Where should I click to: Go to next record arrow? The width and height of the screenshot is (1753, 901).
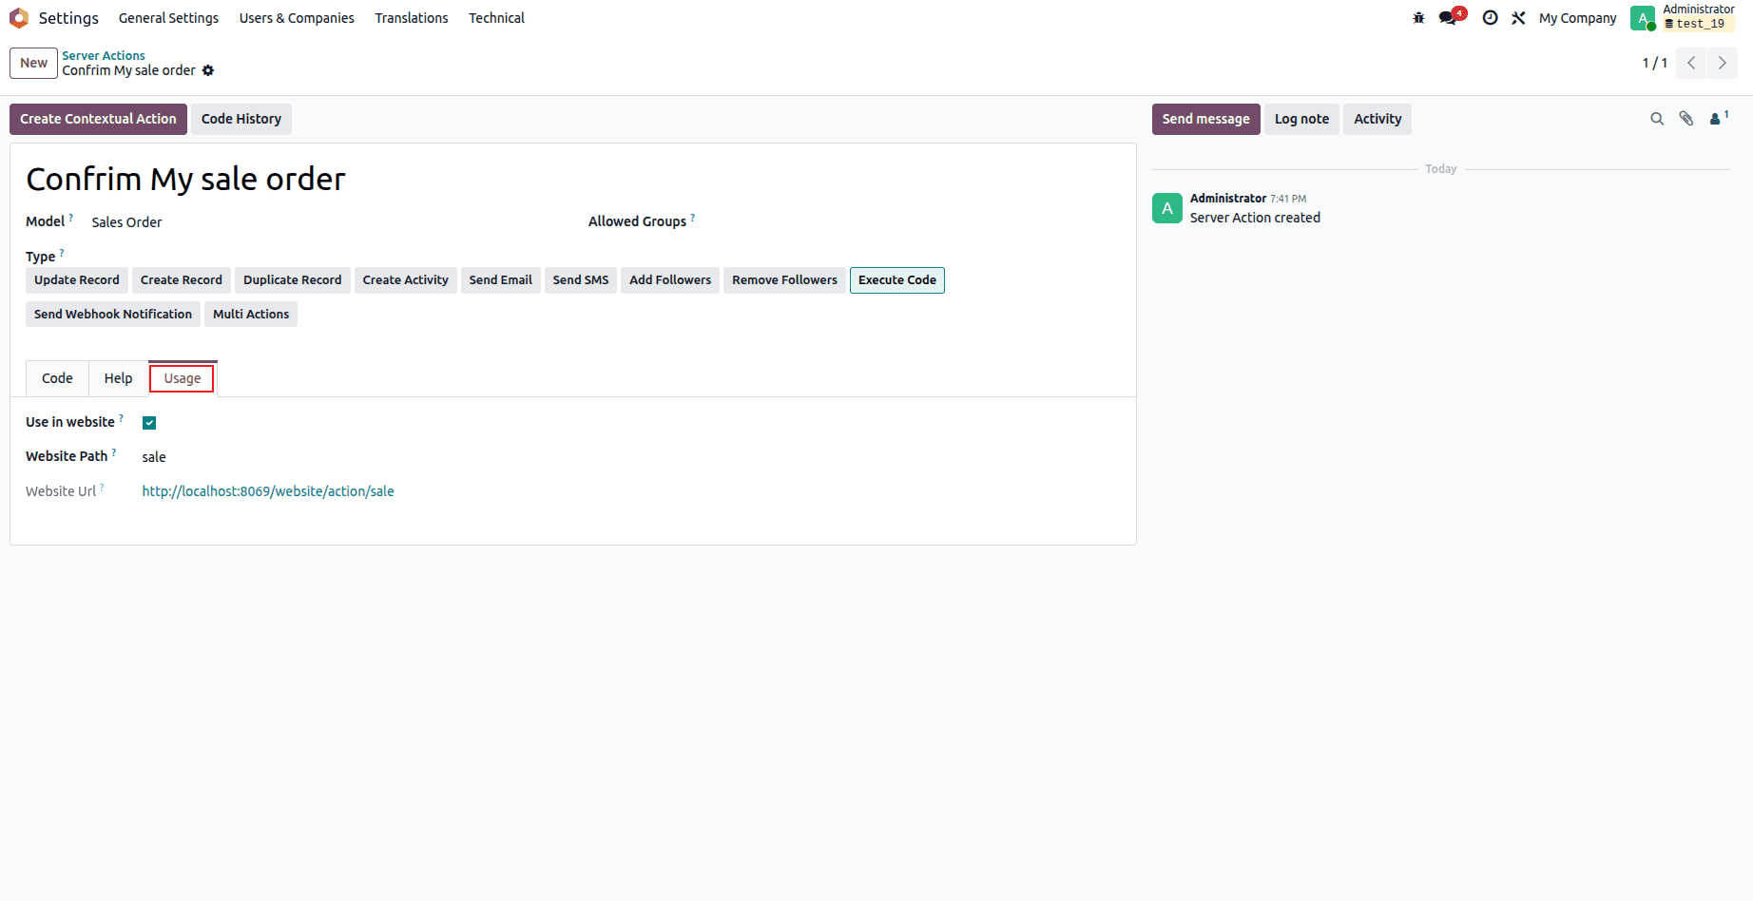[x=1722, y=63]
